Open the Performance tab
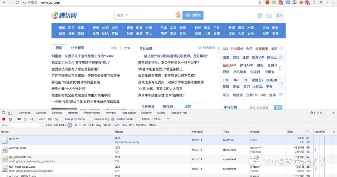Image resolution: width=337 pixels, height=177 pixels. point(92,113)
